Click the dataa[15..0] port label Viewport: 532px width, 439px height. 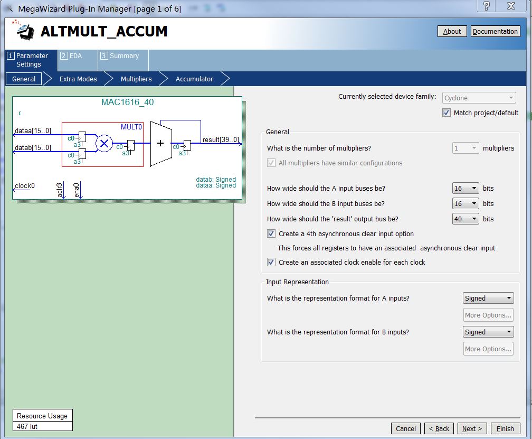[33, 130]
